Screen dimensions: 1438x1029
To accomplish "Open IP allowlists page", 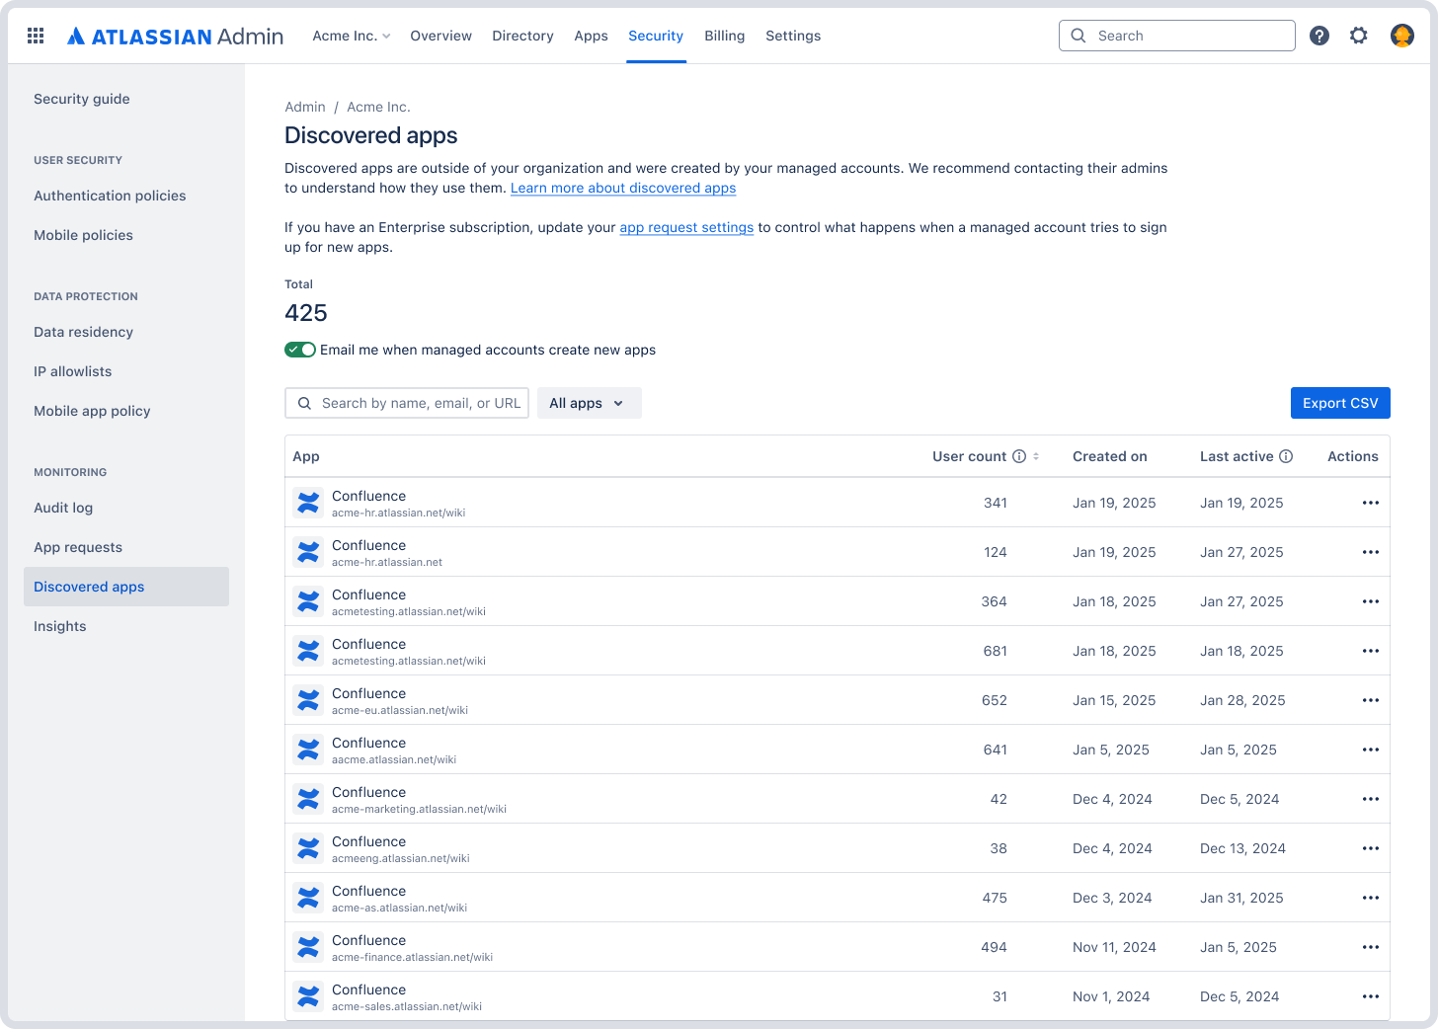I will [73, 371].
